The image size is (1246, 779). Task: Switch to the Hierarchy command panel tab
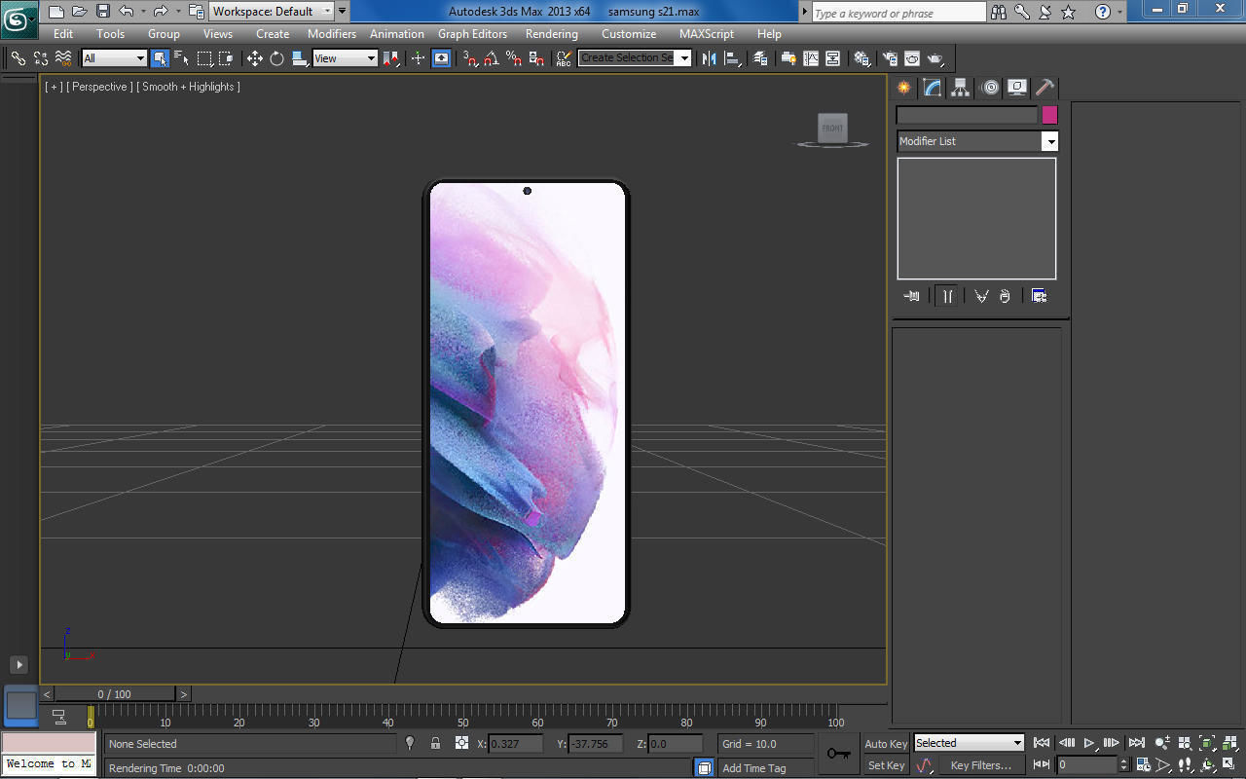point(961,88)
